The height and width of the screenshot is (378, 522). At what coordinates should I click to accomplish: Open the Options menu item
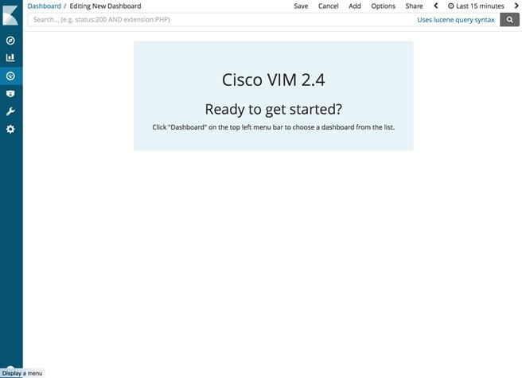point(384,6)
